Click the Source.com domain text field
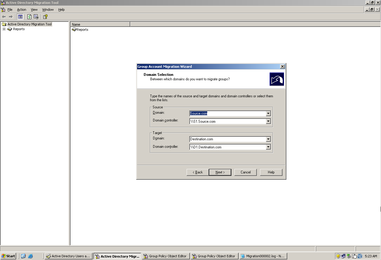This screenshot has width=381, height=260. pyautogui.click(x=228, y=113)
